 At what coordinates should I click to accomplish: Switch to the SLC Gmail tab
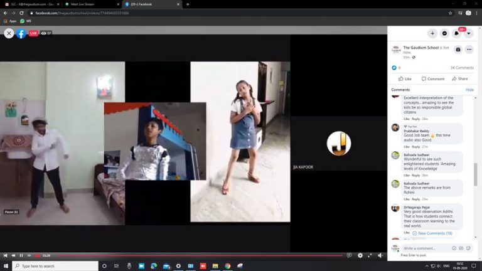click(x=31, y=4)
